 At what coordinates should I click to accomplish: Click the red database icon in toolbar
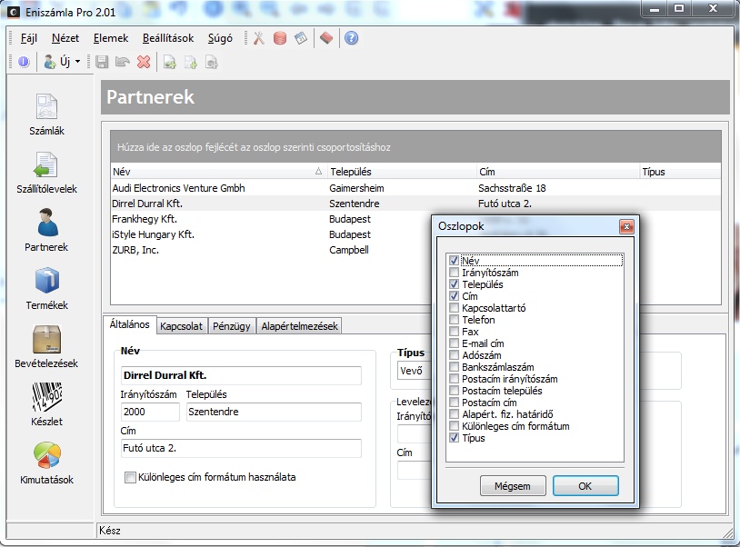click(x=279, y=38)
